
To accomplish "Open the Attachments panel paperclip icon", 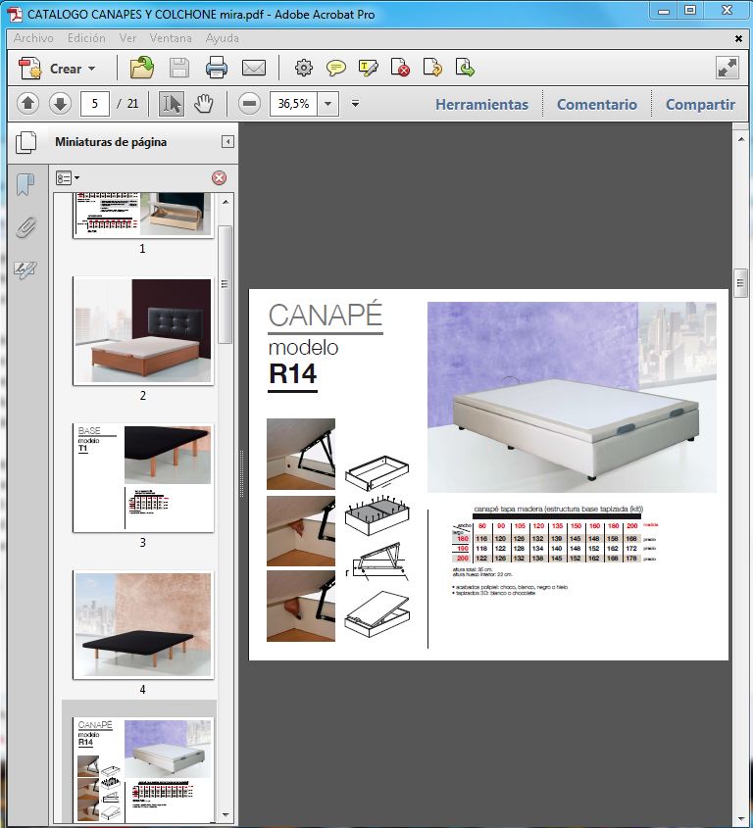I will click(25, 227).
